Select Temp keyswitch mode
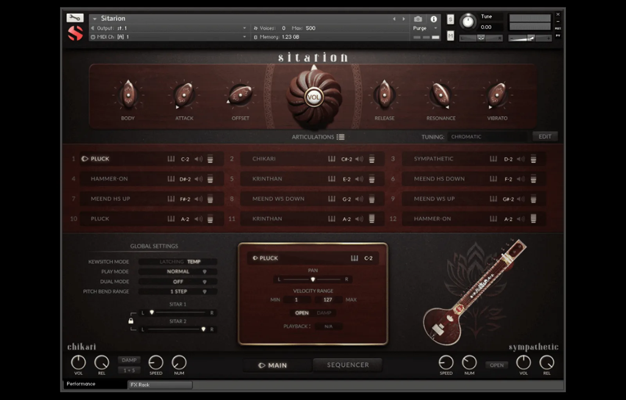 pyautogui.click(x=194, y=261)
